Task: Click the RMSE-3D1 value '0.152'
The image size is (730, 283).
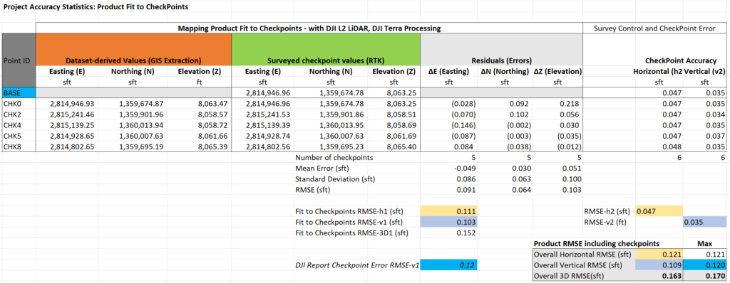Action: coord(466,233)
